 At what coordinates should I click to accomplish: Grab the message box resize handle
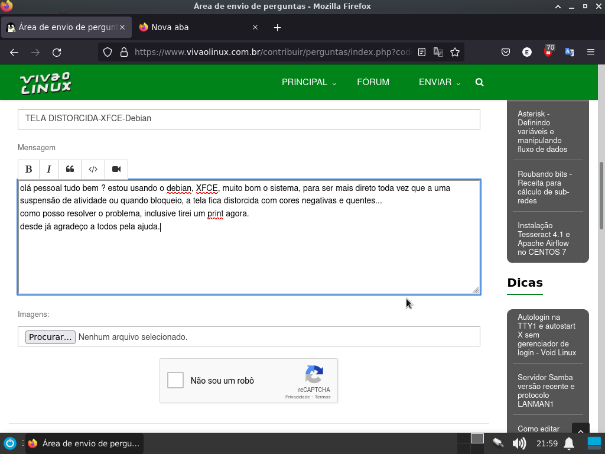tap(476, 290)
